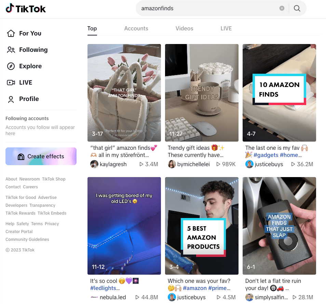Image resolution: width=326 pixels, height=304 pixels.
Task: Open Amazon Finds That Just Slap video
Action: click(x=279, y=226)
